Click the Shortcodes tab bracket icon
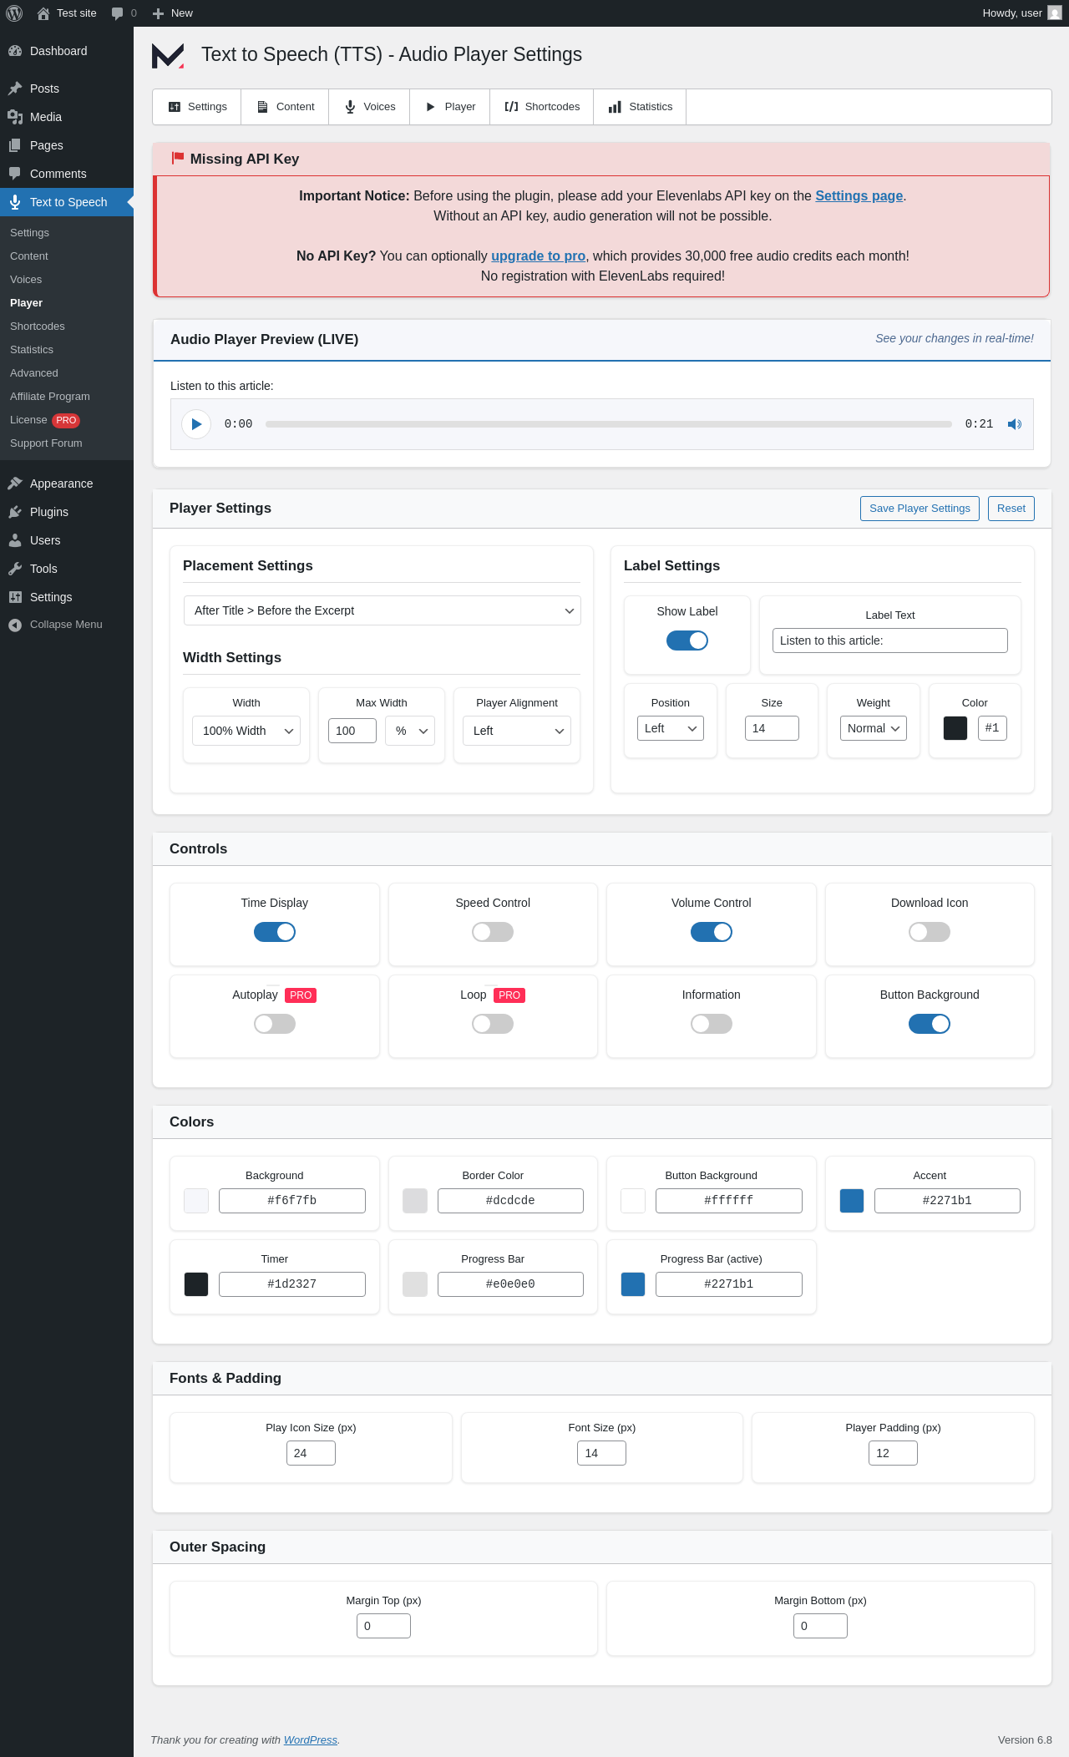1069x1757 pixels. (x=511, y=107)
